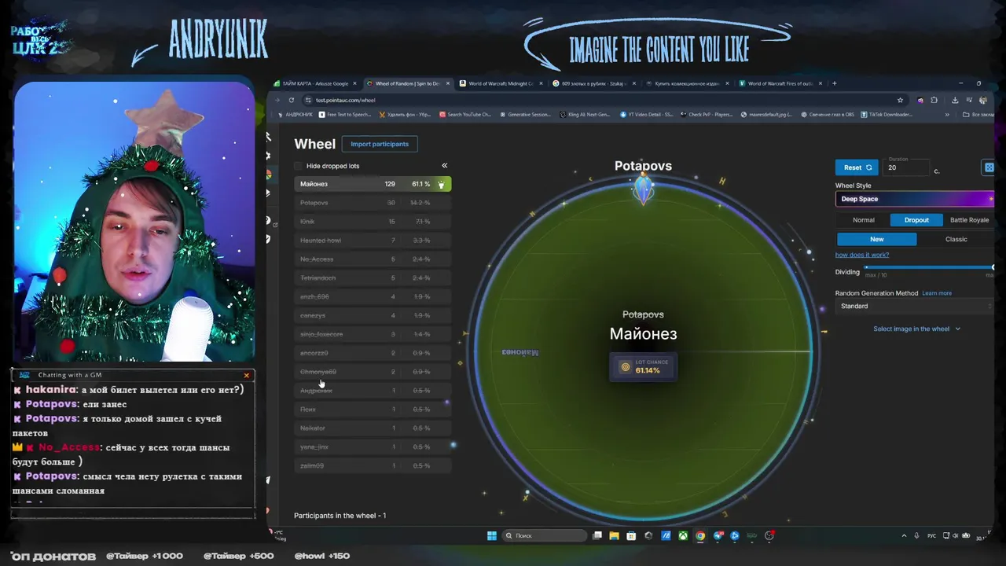Open the Standard random generation dropdown

(x=915, y=306)
